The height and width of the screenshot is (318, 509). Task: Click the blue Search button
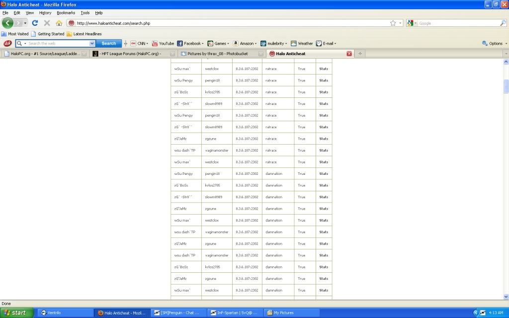[108, 44]
